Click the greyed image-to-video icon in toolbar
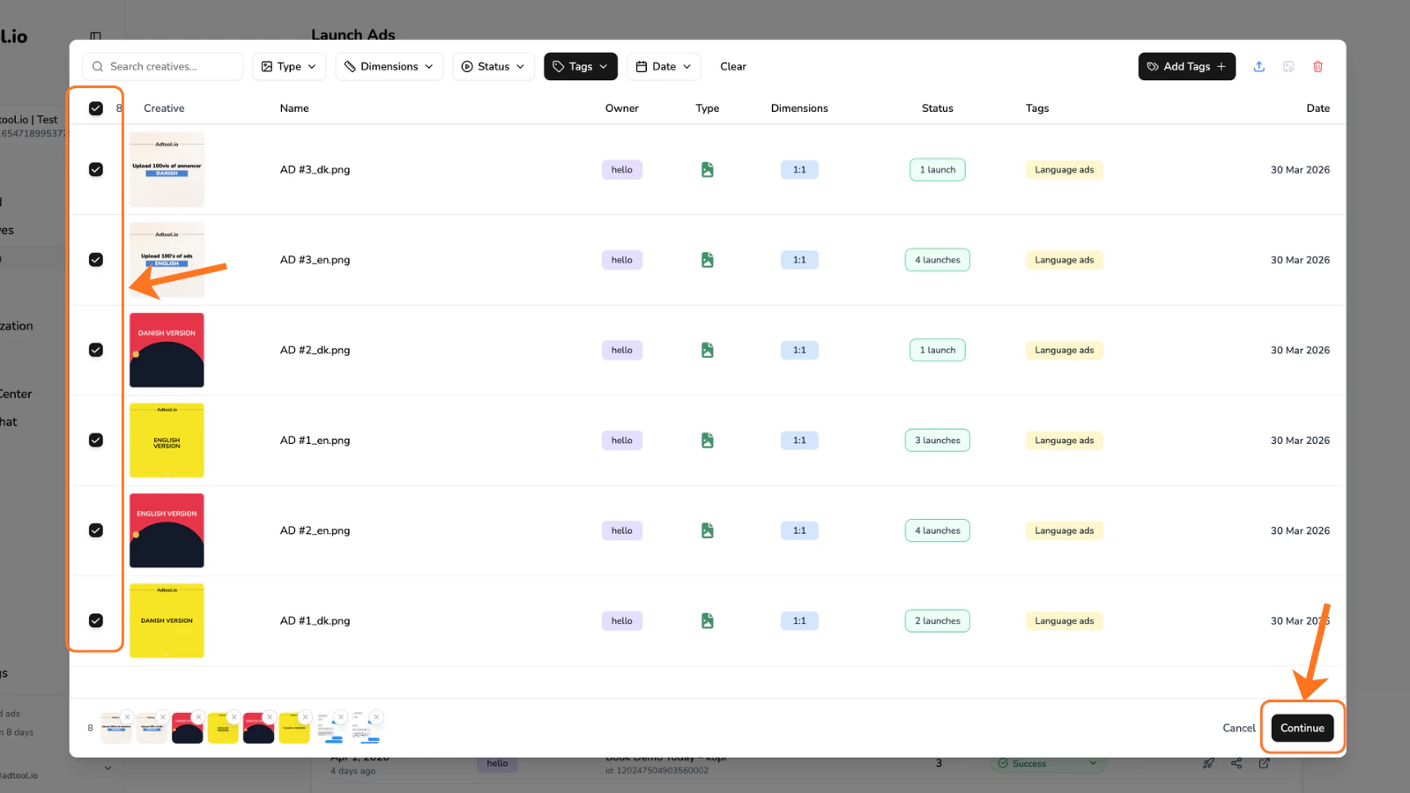The image size is (1410, 793). coord(1288,66)
